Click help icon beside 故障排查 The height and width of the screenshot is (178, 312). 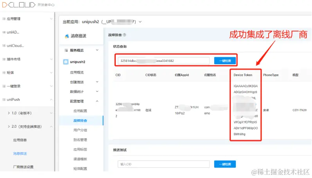124,35
